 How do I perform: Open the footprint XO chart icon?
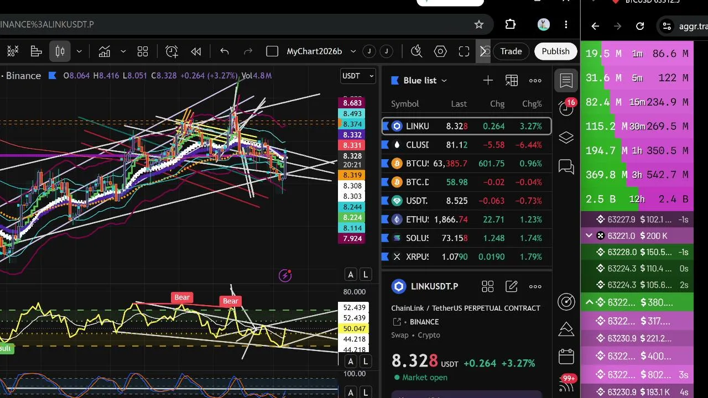(12, 51)
